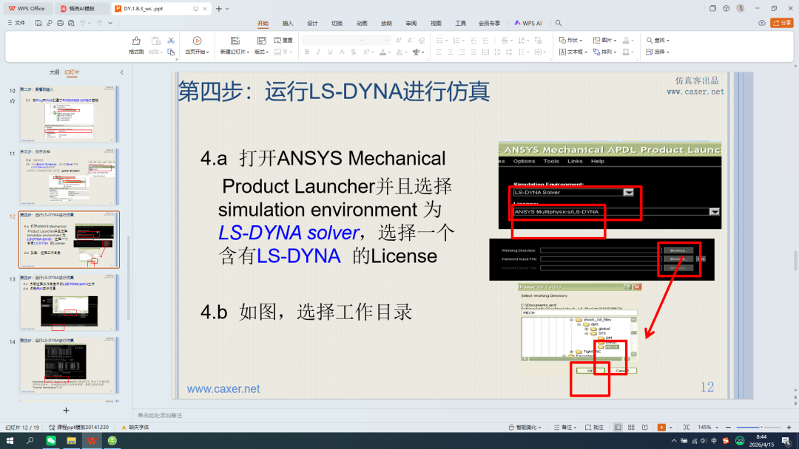
Task: Select slide 10 thumbnail
Action: click(x=70, y=114)
